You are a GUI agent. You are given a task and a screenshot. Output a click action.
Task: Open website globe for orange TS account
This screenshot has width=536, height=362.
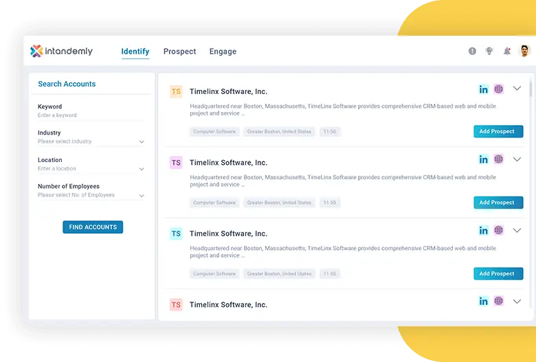499,89
